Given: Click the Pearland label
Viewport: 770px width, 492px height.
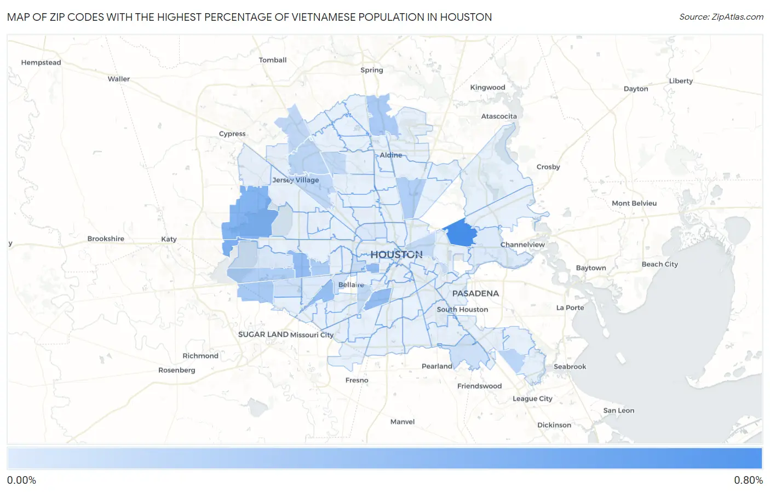Looking at the screenshot, I should coord(437,366).
